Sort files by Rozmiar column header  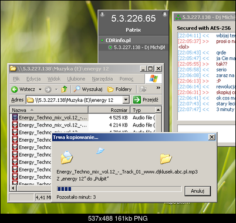[x=109, y=110]
